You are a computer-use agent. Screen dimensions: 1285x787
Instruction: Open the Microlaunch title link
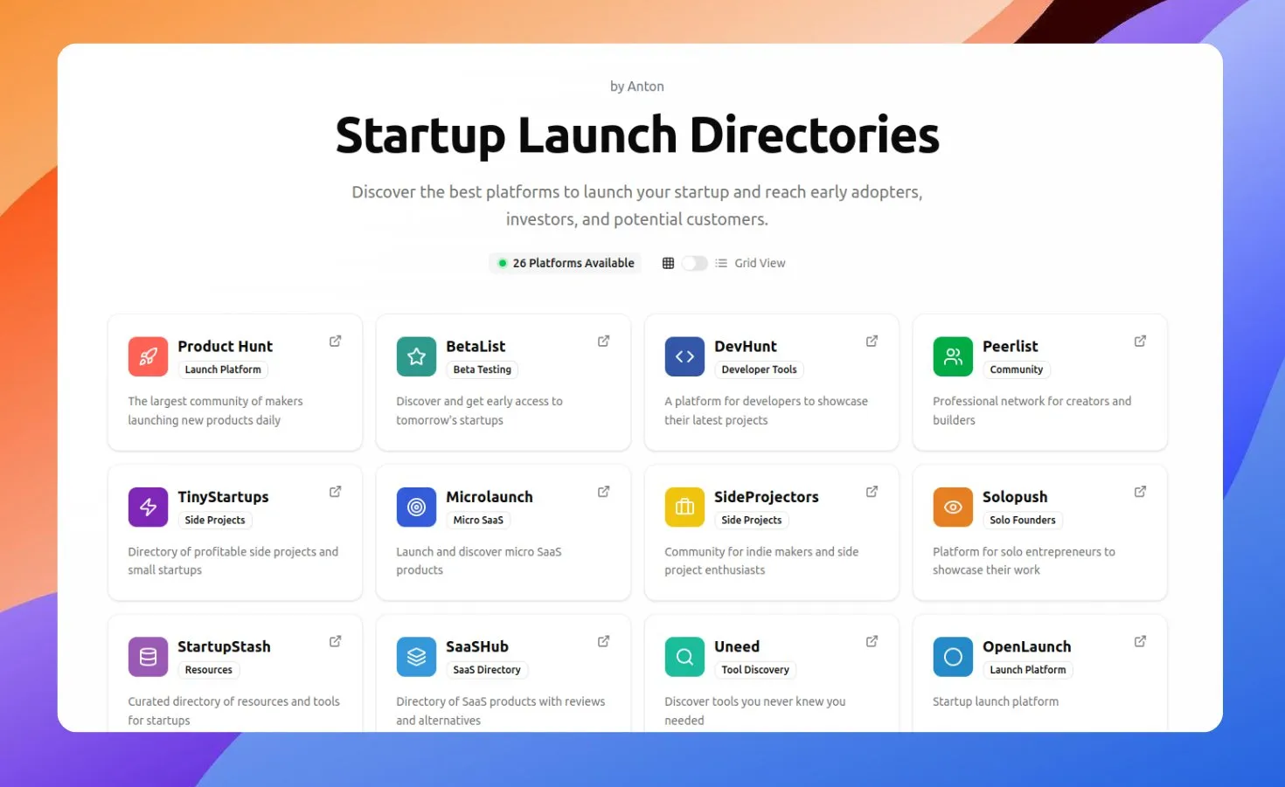[490, 496]
